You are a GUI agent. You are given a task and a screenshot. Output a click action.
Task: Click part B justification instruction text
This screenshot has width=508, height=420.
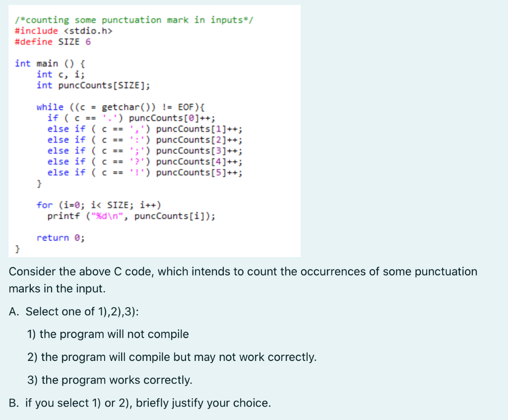tap(141, 403)
